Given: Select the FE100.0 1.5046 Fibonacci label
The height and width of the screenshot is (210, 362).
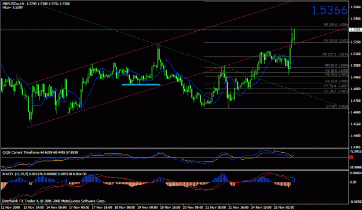Looking at the screenshot, I should [337, 65].
